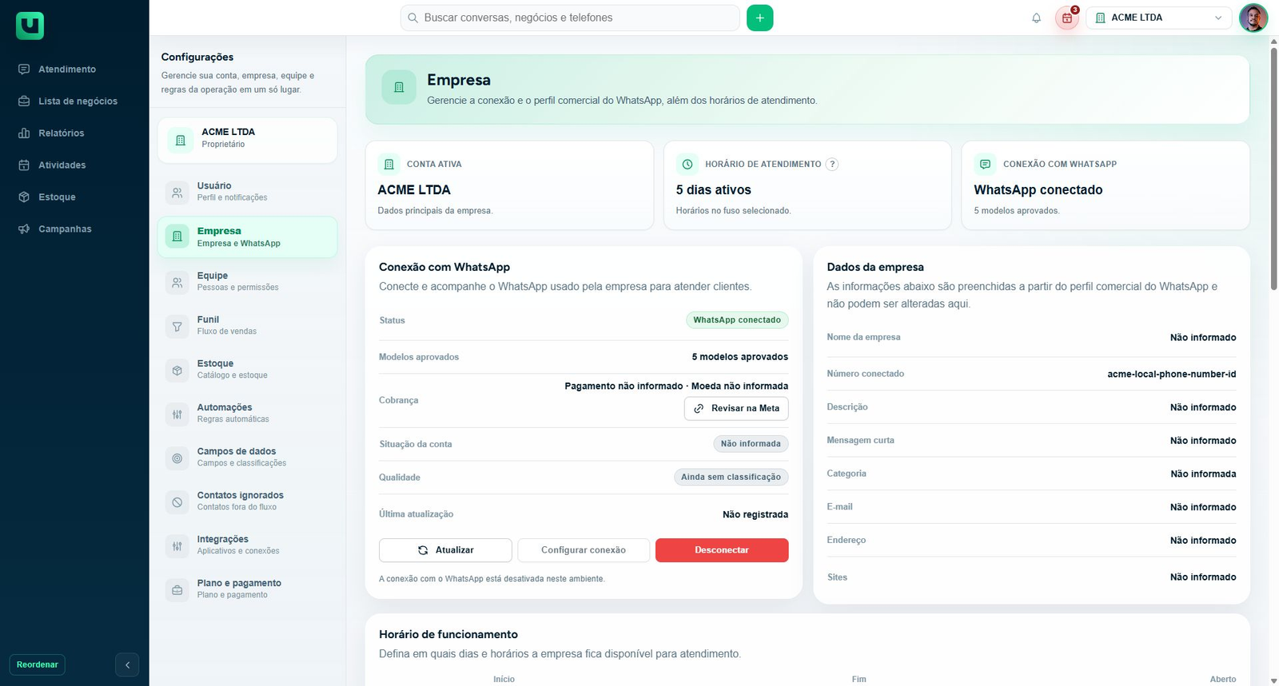
Task: Click the Reordenar button
Action: click(38, 664)
